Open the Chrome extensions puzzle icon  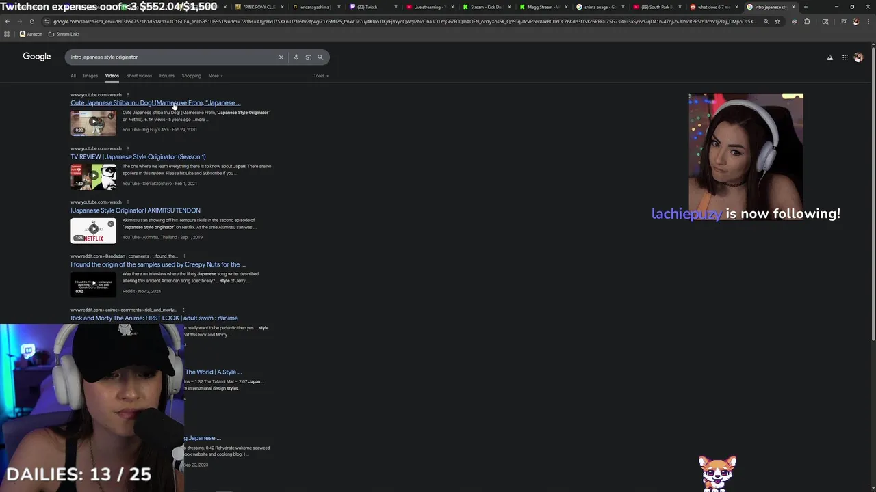click(807, 21)
